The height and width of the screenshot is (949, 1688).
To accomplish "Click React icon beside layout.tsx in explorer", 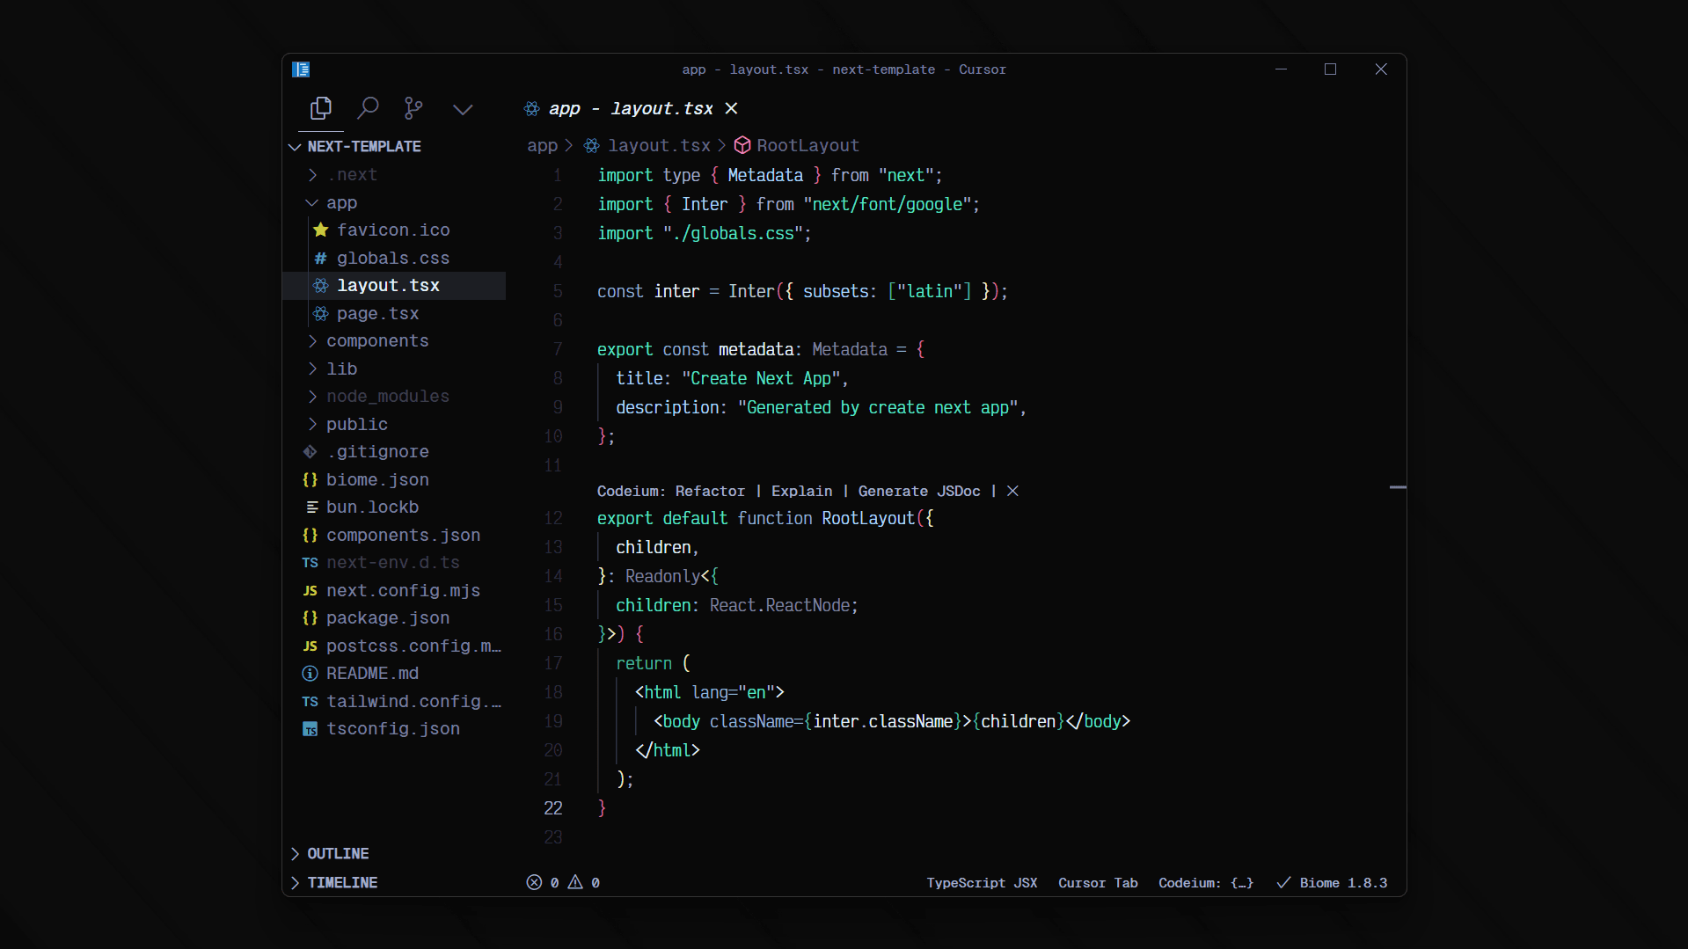I will (321, 286).
